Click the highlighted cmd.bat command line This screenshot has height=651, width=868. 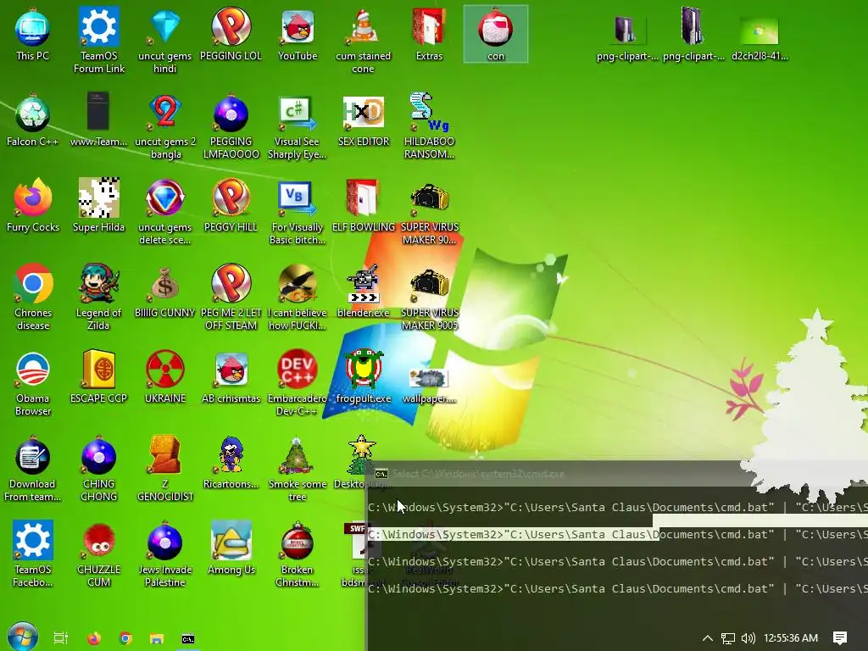click(618, 534)
